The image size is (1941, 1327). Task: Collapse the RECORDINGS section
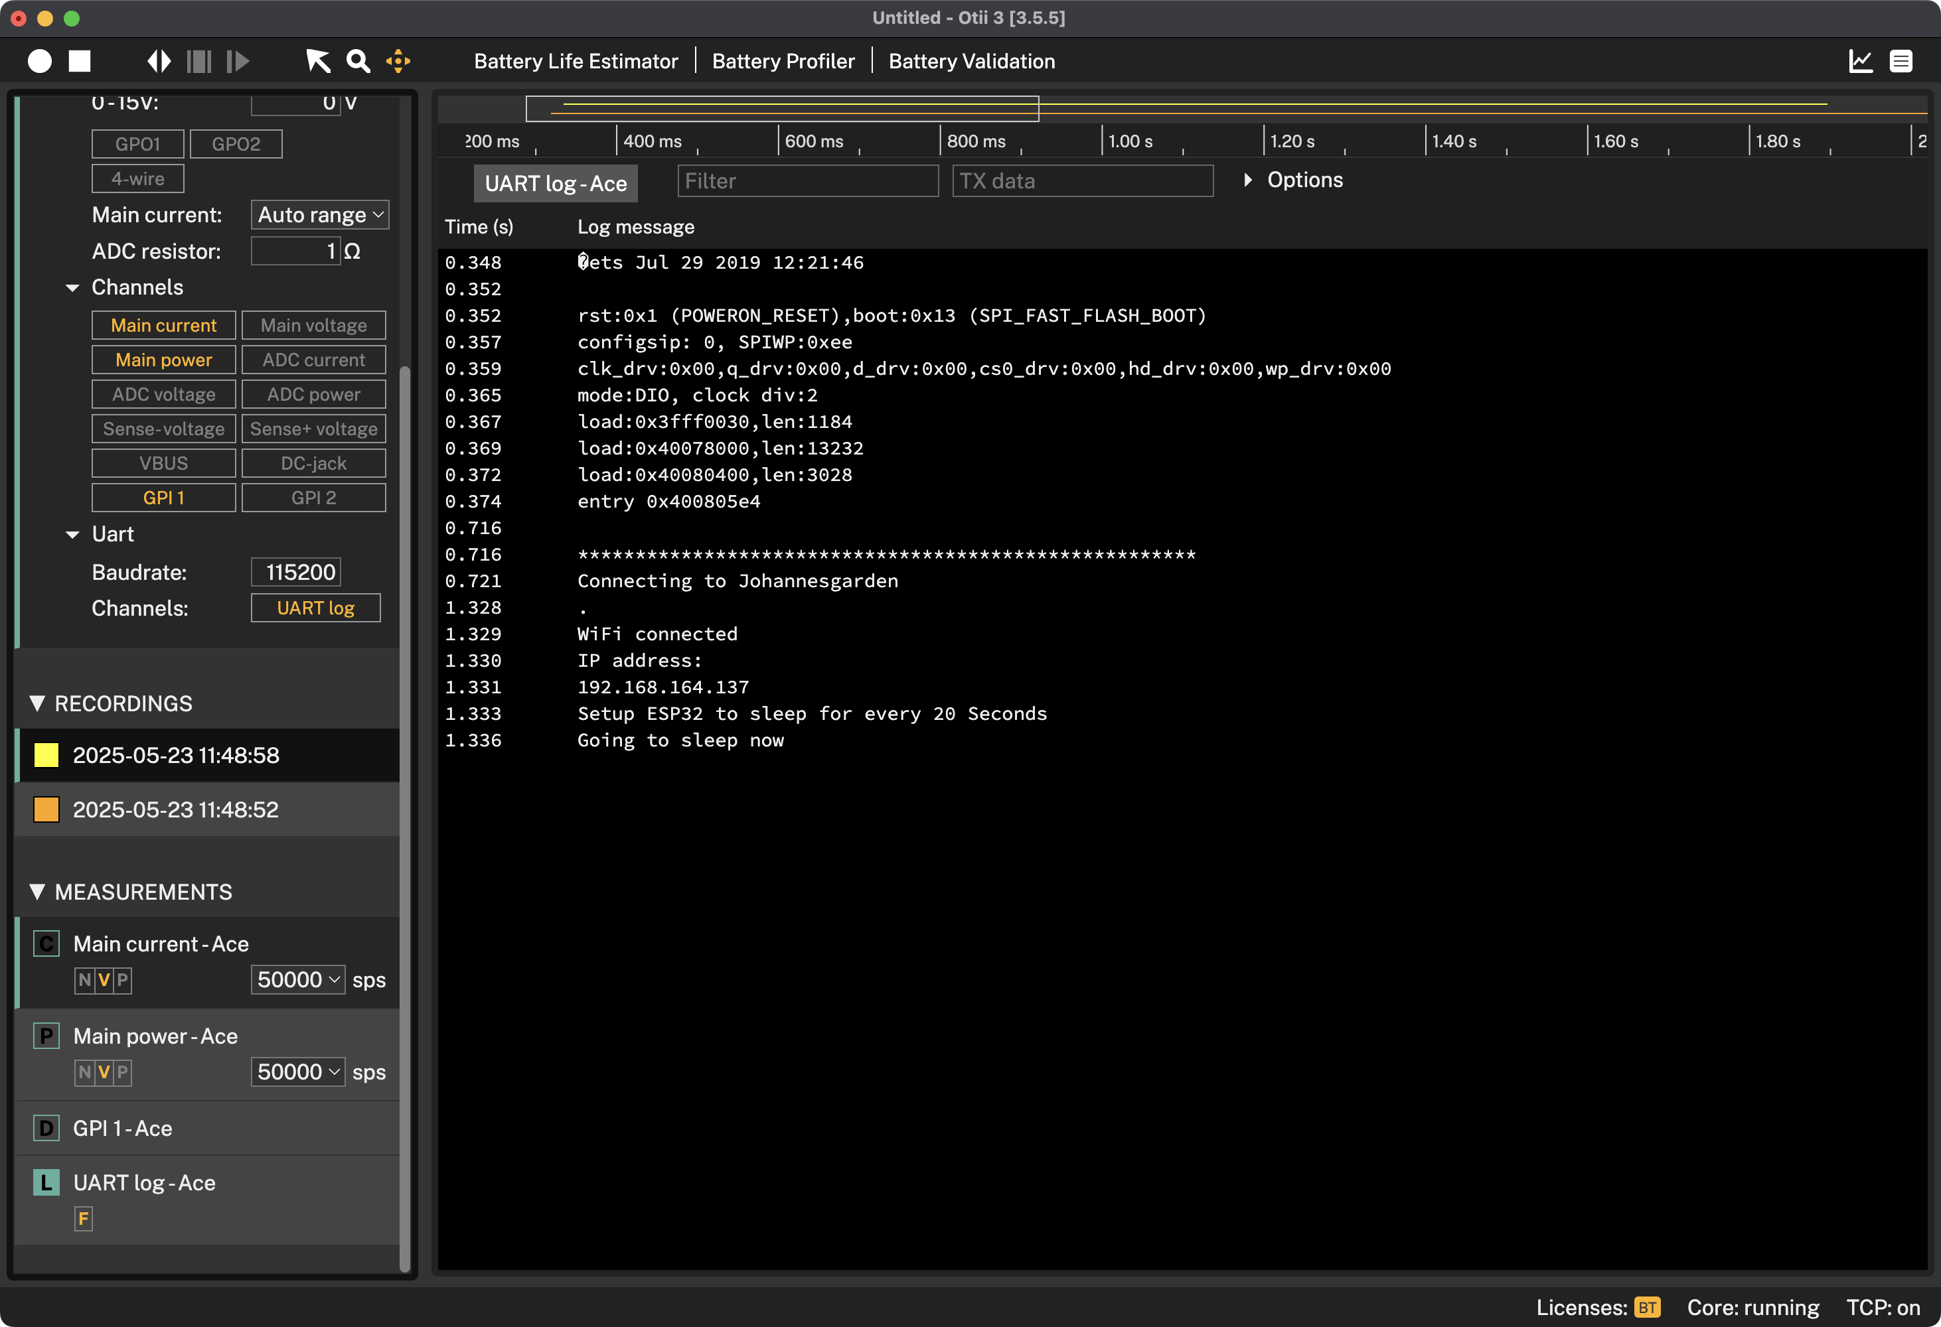[37, 703]
